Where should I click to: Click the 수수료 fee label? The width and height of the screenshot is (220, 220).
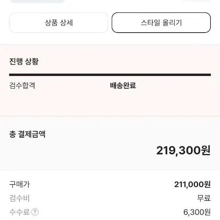[x=19, y=212]
